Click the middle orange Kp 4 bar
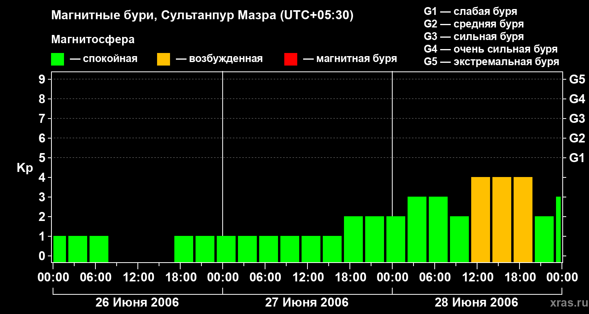 pos(502,220)
